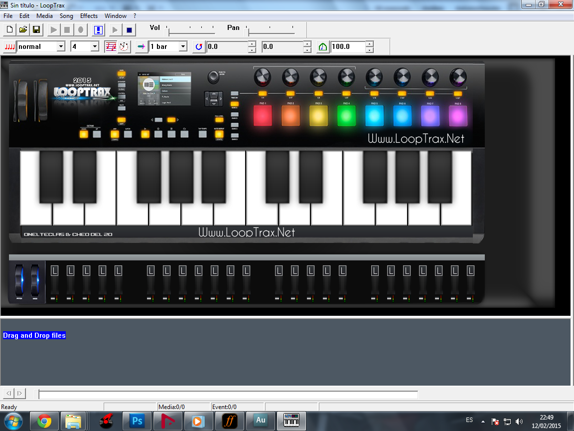Decrease second 0.0 value with down spinner
Image resolution: width=574 pixels, height=431 pixels.
307,49
